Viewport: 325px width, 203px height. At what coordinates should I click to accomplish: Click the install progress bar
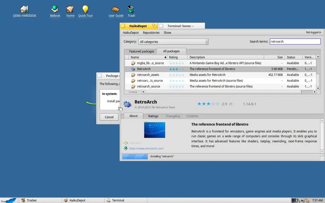tap(135, 157)
